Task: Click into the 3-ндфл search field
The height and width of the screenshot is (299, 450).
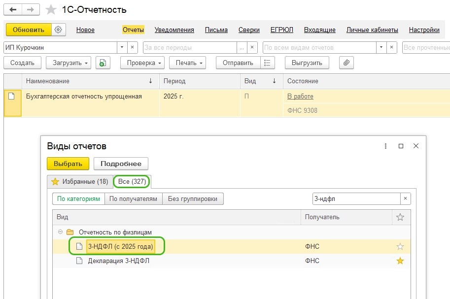Action: tap(356, 199)
